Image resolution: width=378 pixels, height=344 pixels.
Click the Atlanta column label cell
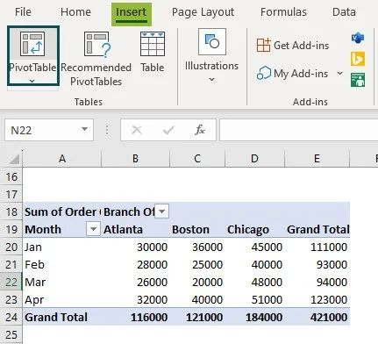[x=135, y=229]
